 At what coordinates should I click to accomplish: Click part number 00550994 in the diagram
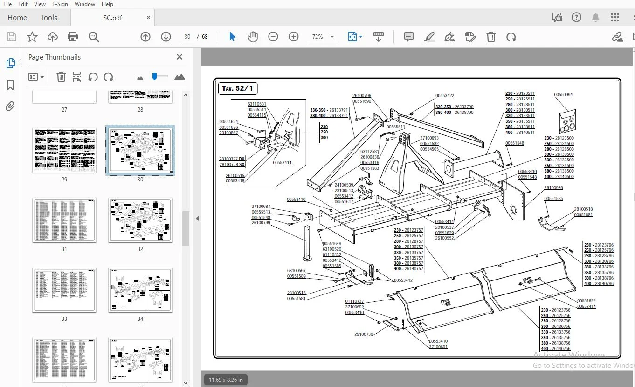tap(563, 95)
